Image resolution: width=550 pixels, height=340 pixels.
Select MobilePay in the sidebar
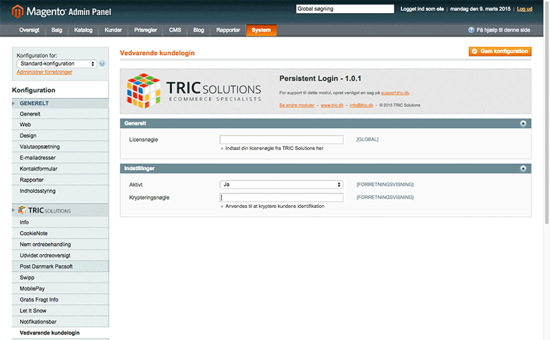click(x=32, y=288)
